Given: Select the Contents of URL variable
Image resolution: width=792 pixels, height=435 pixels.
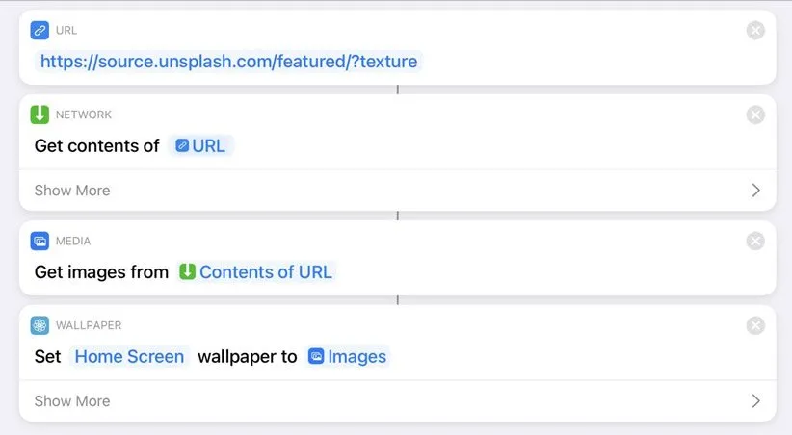Looking at the screenshot, I should [x=255, y=272].
